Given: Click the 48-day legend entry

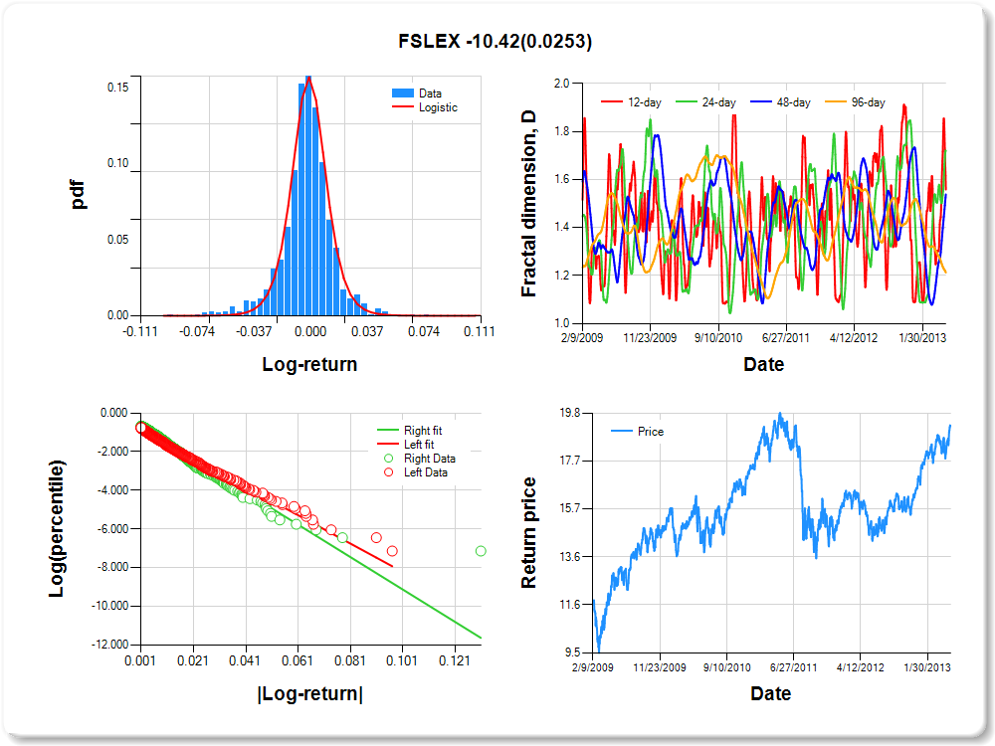Looking at the screenshot, I should click(x=780, y=102).
